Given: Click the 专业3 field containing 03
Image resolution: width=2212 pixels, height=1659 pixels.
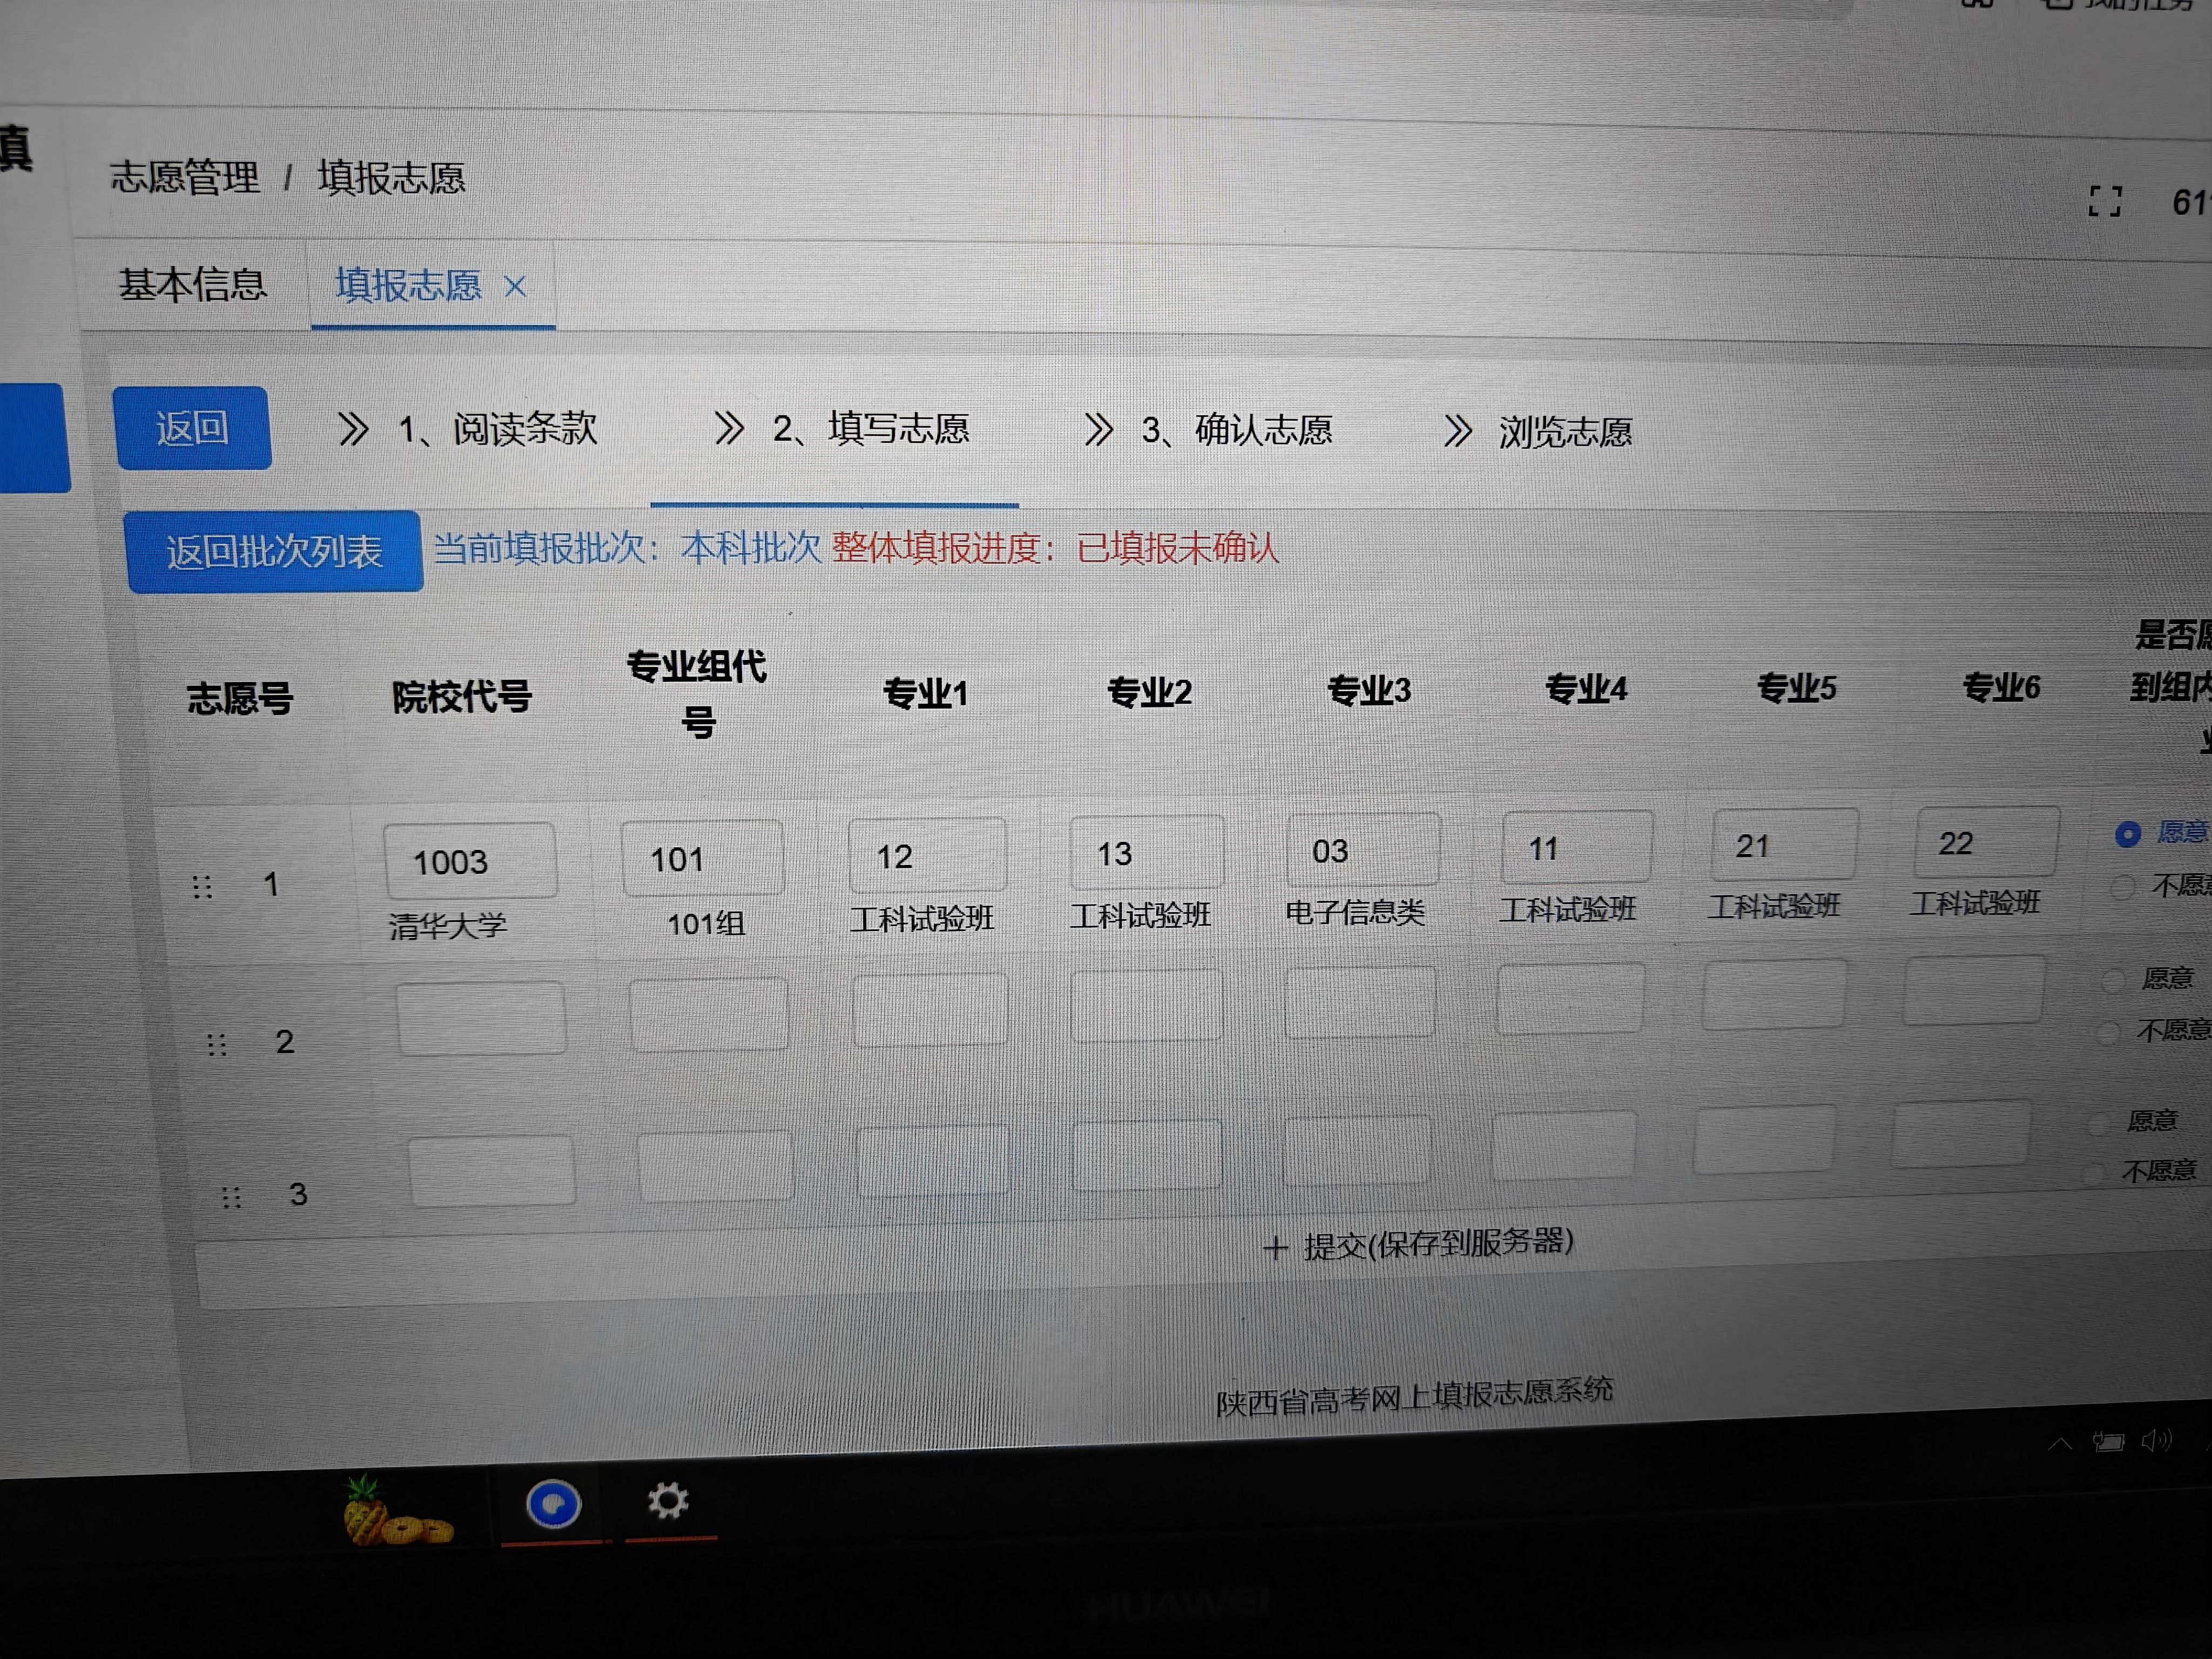Looking at the screenshot, I should (x=1362, y=849).
